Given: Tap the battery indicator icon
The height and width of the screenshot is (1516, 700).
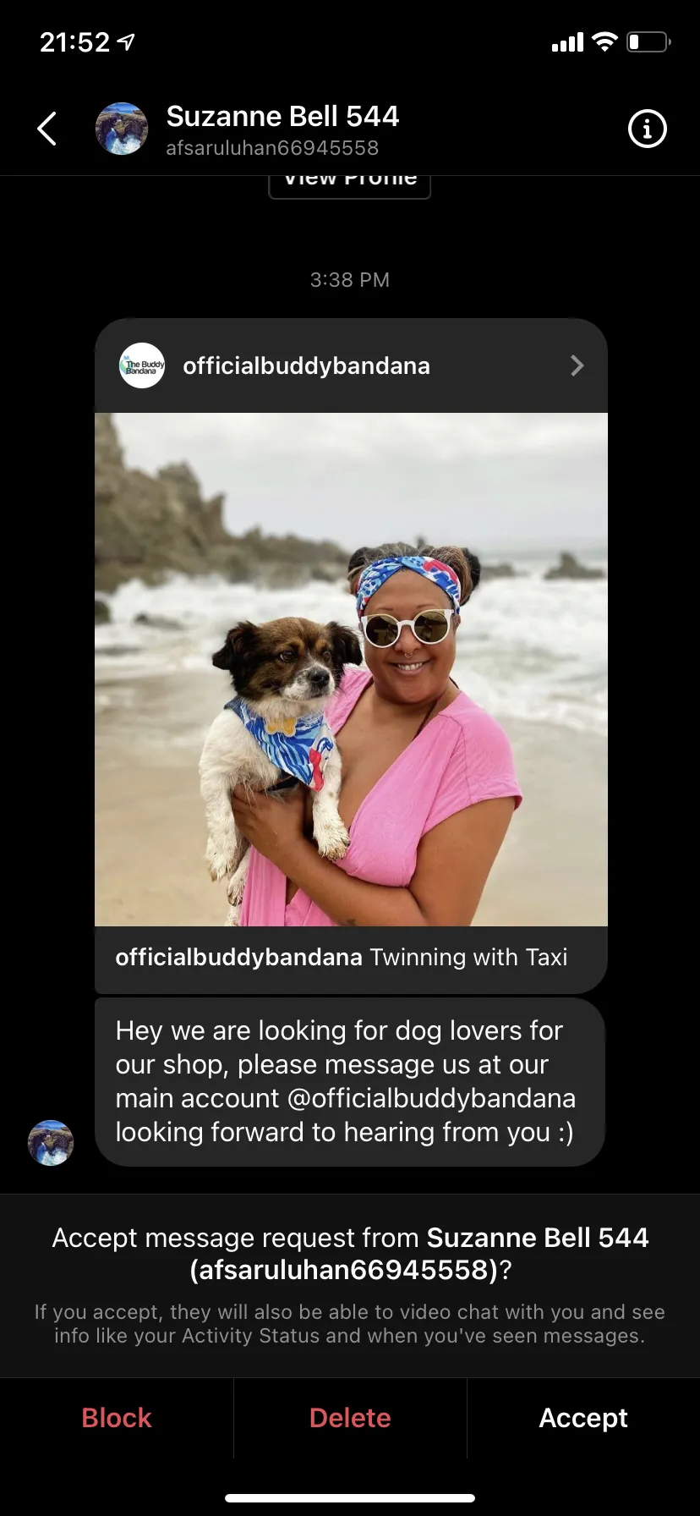Looking at the screenshot, I should pyautogui.click(x=648, y=41).
